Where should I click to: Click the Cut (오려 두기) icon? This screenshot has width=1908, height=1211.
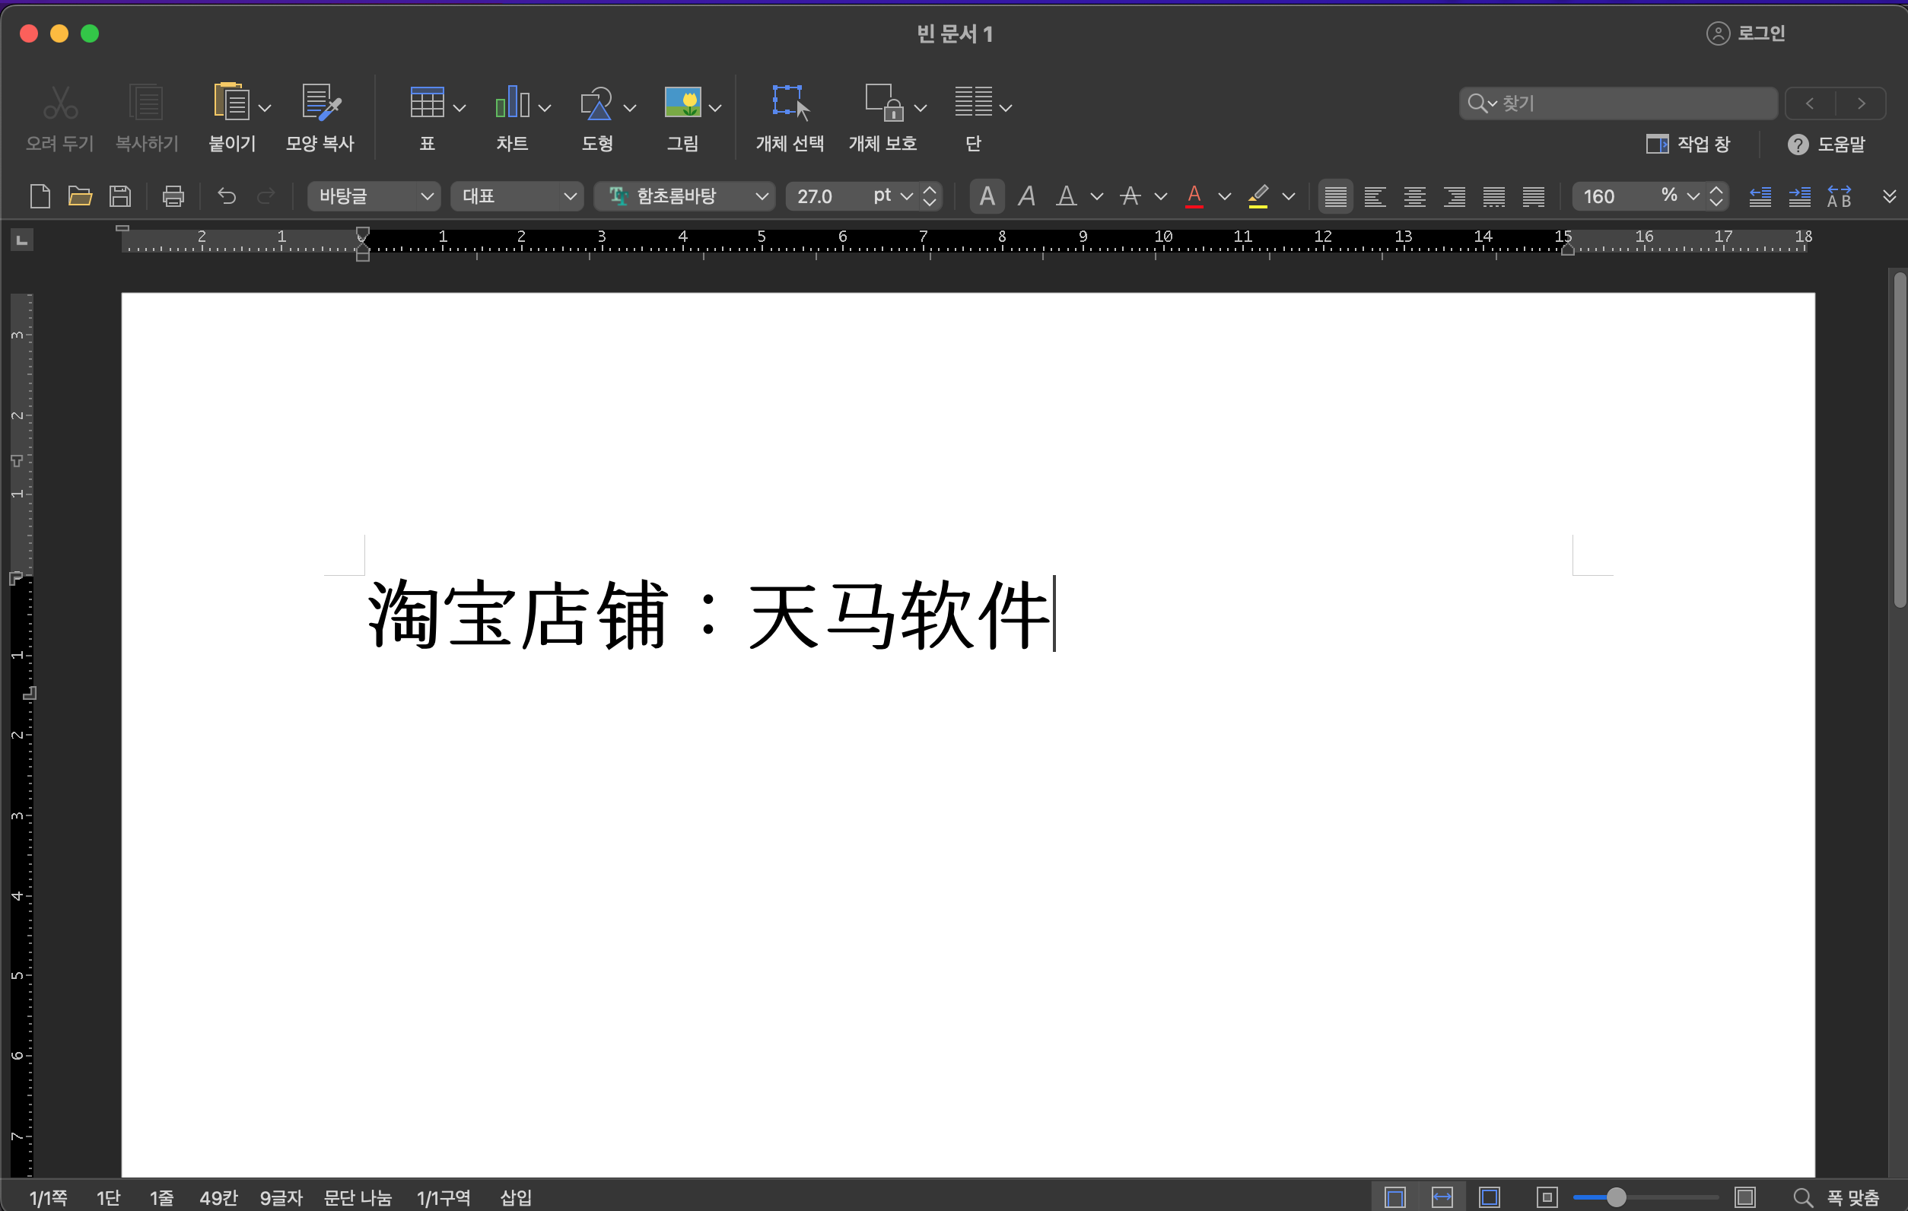click(60, 103)
